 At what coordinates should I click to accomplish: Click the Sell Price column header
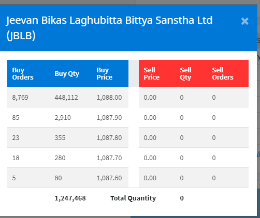point(152,73)
